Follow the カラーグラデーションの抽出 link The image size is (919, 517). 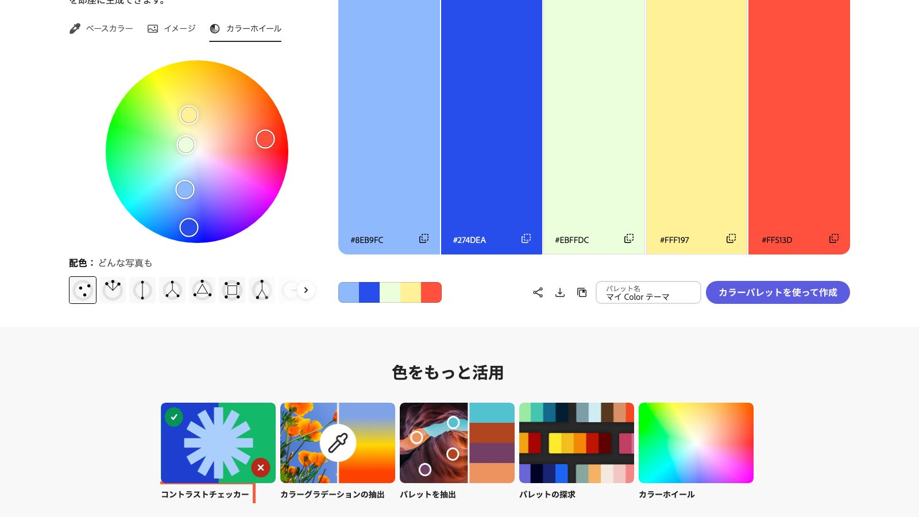333,495
